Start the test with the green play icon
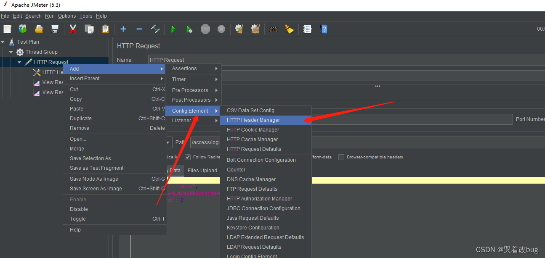545x258 pixels. point(173,29)
